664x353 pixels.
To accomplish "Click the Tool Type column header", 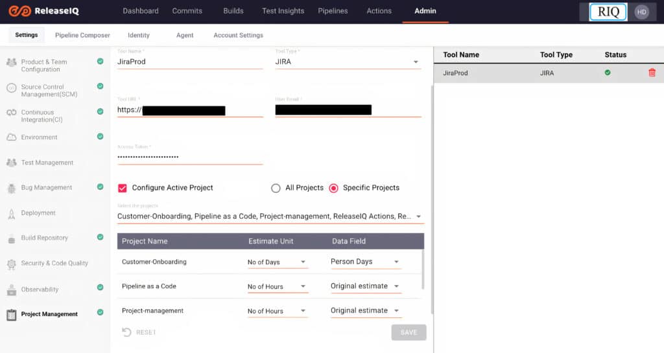I will point(556,55).
